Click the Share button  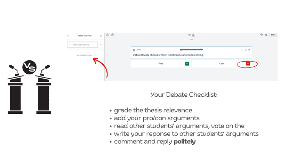[273, 35]
